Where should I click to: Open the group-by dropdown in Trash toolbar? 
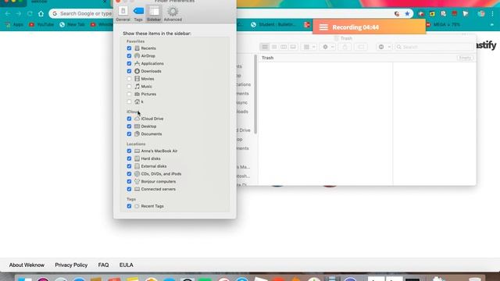309,47
